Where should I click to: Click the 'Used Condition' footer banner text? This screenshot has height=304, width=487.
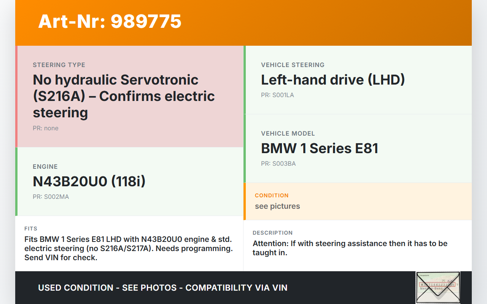162,288
